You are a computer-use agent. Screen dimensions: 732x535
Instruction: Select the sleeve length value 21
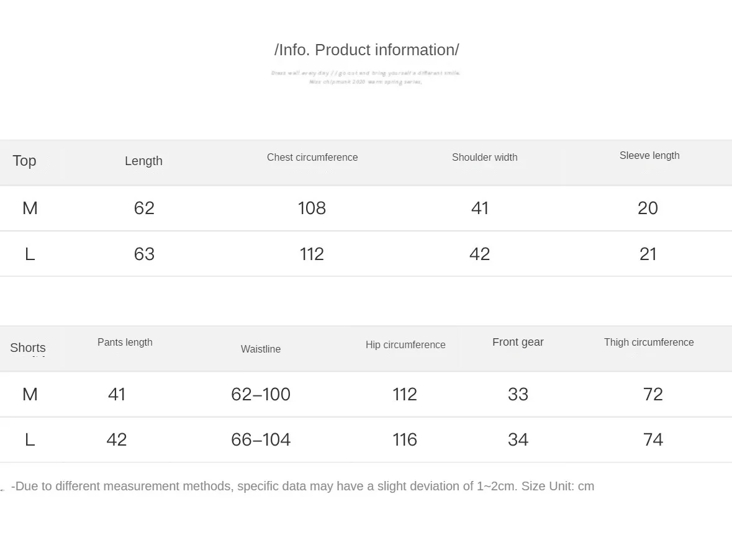(648, 254)
